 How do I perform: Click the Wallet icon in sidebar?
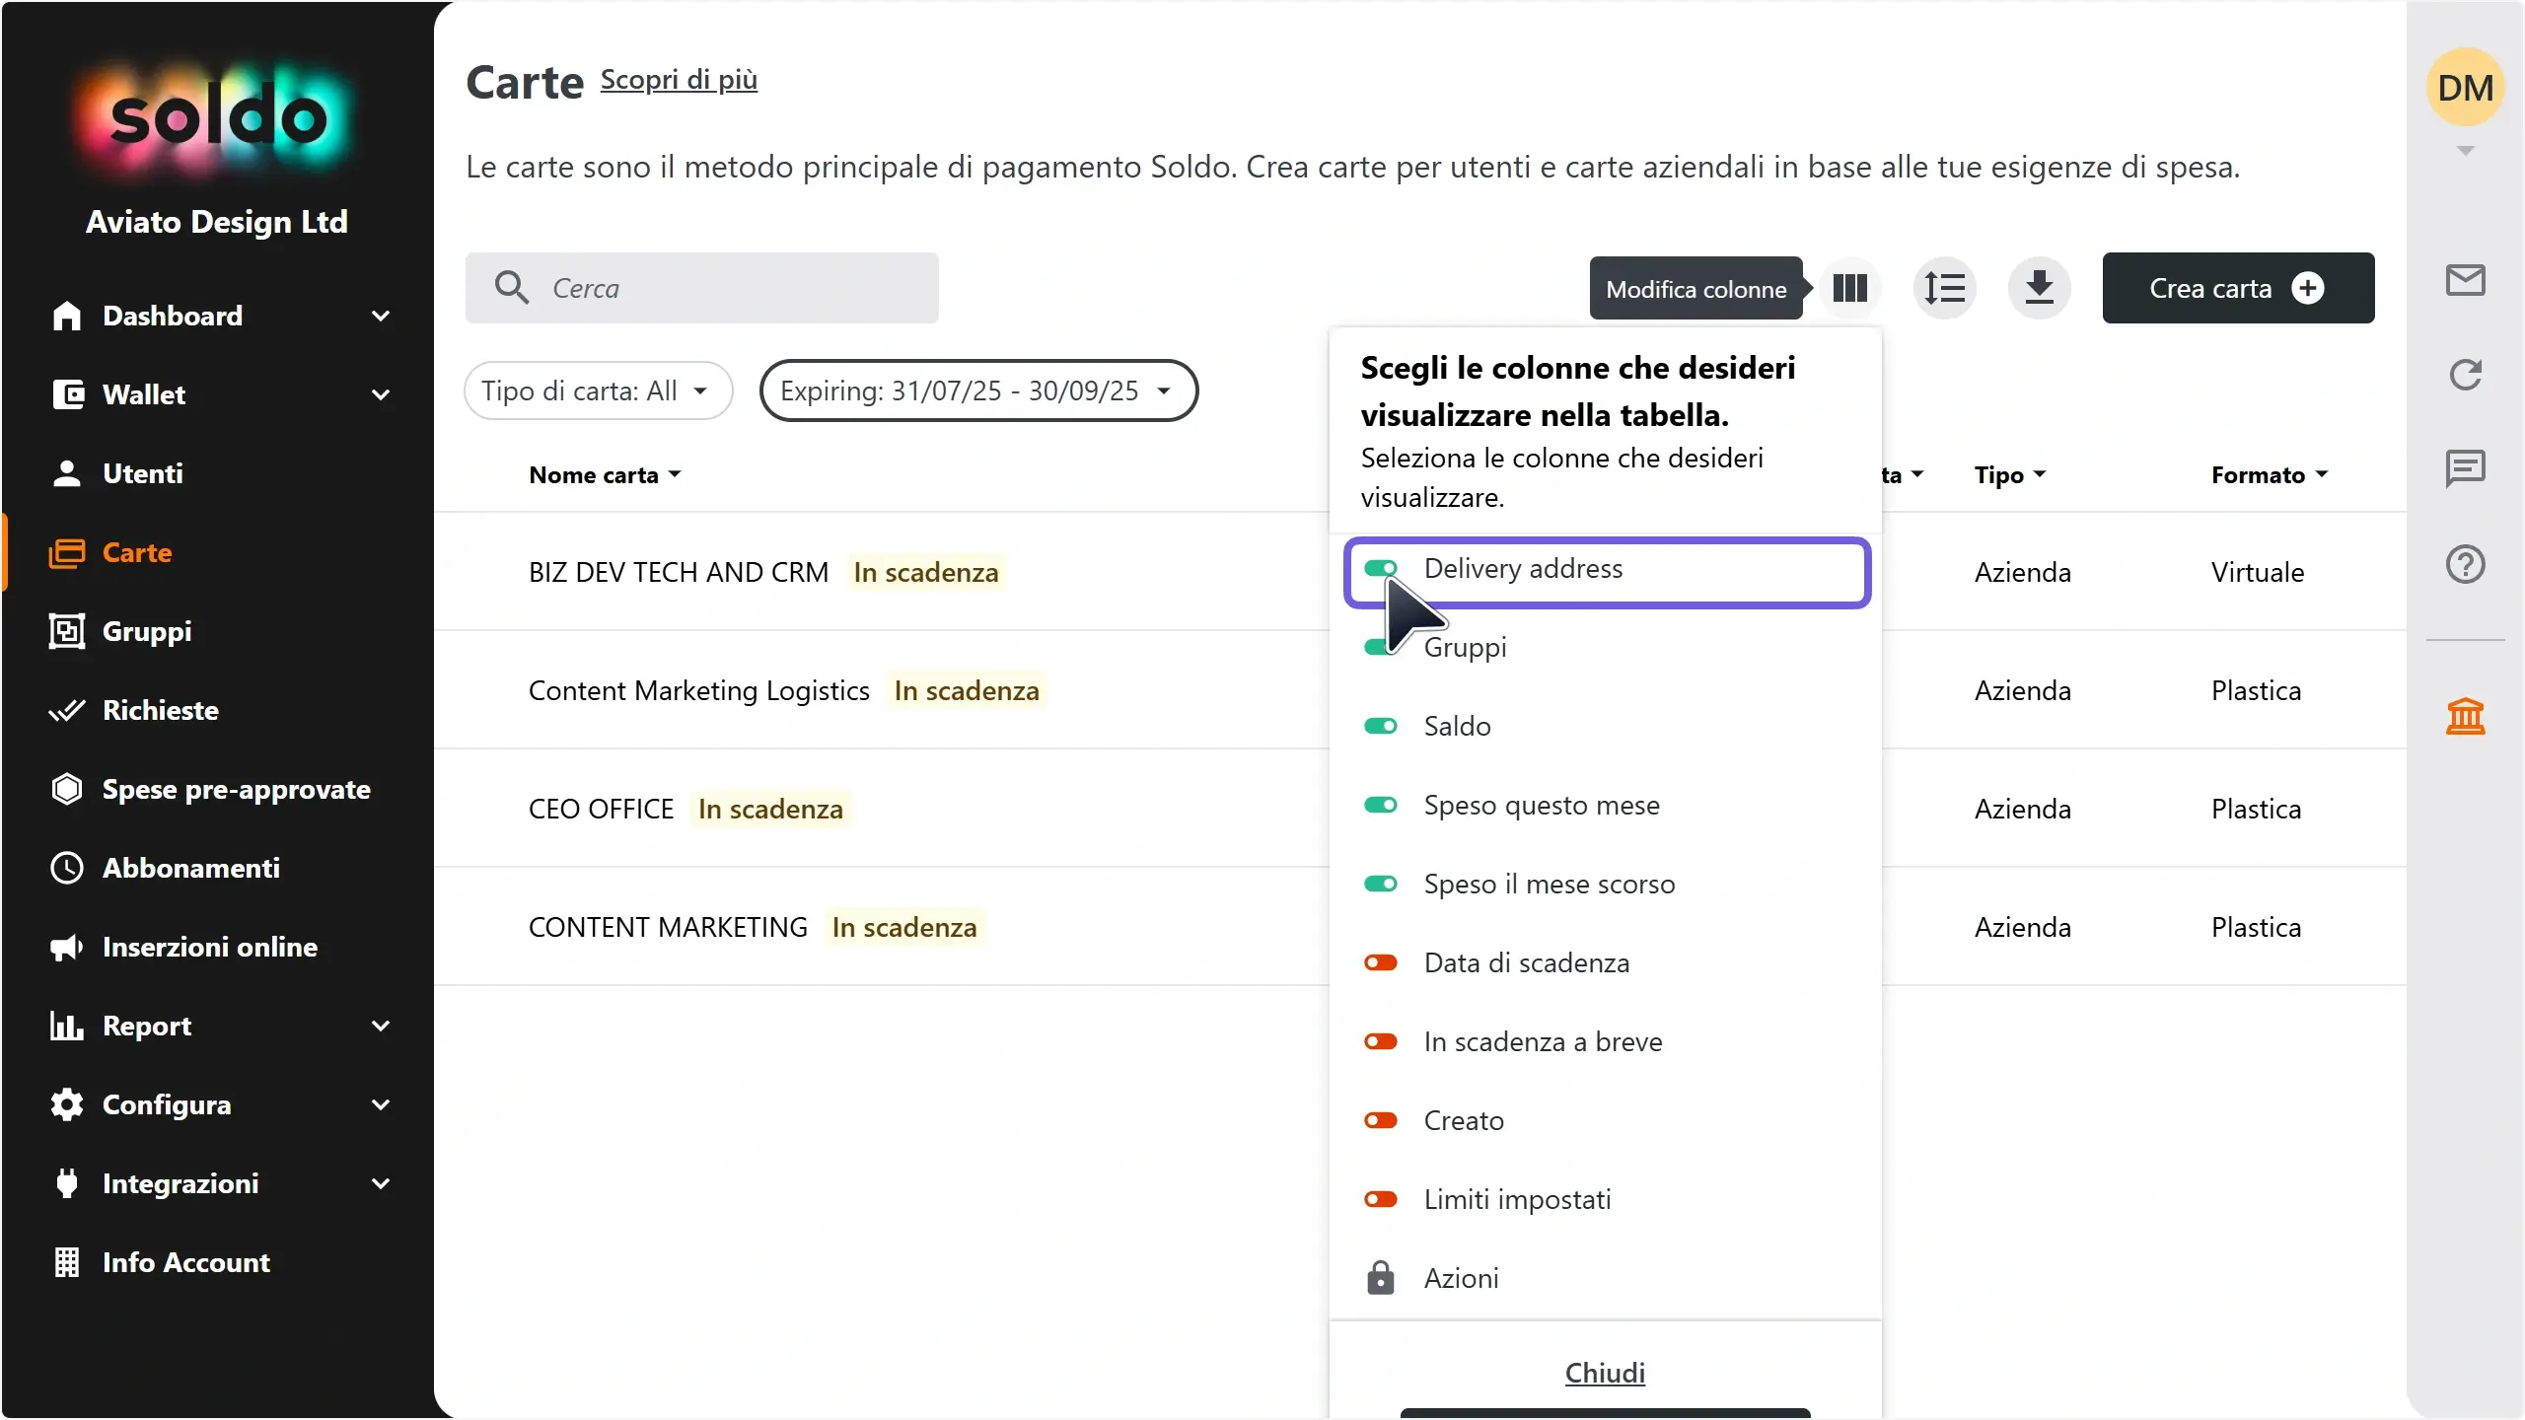point(67,394)
